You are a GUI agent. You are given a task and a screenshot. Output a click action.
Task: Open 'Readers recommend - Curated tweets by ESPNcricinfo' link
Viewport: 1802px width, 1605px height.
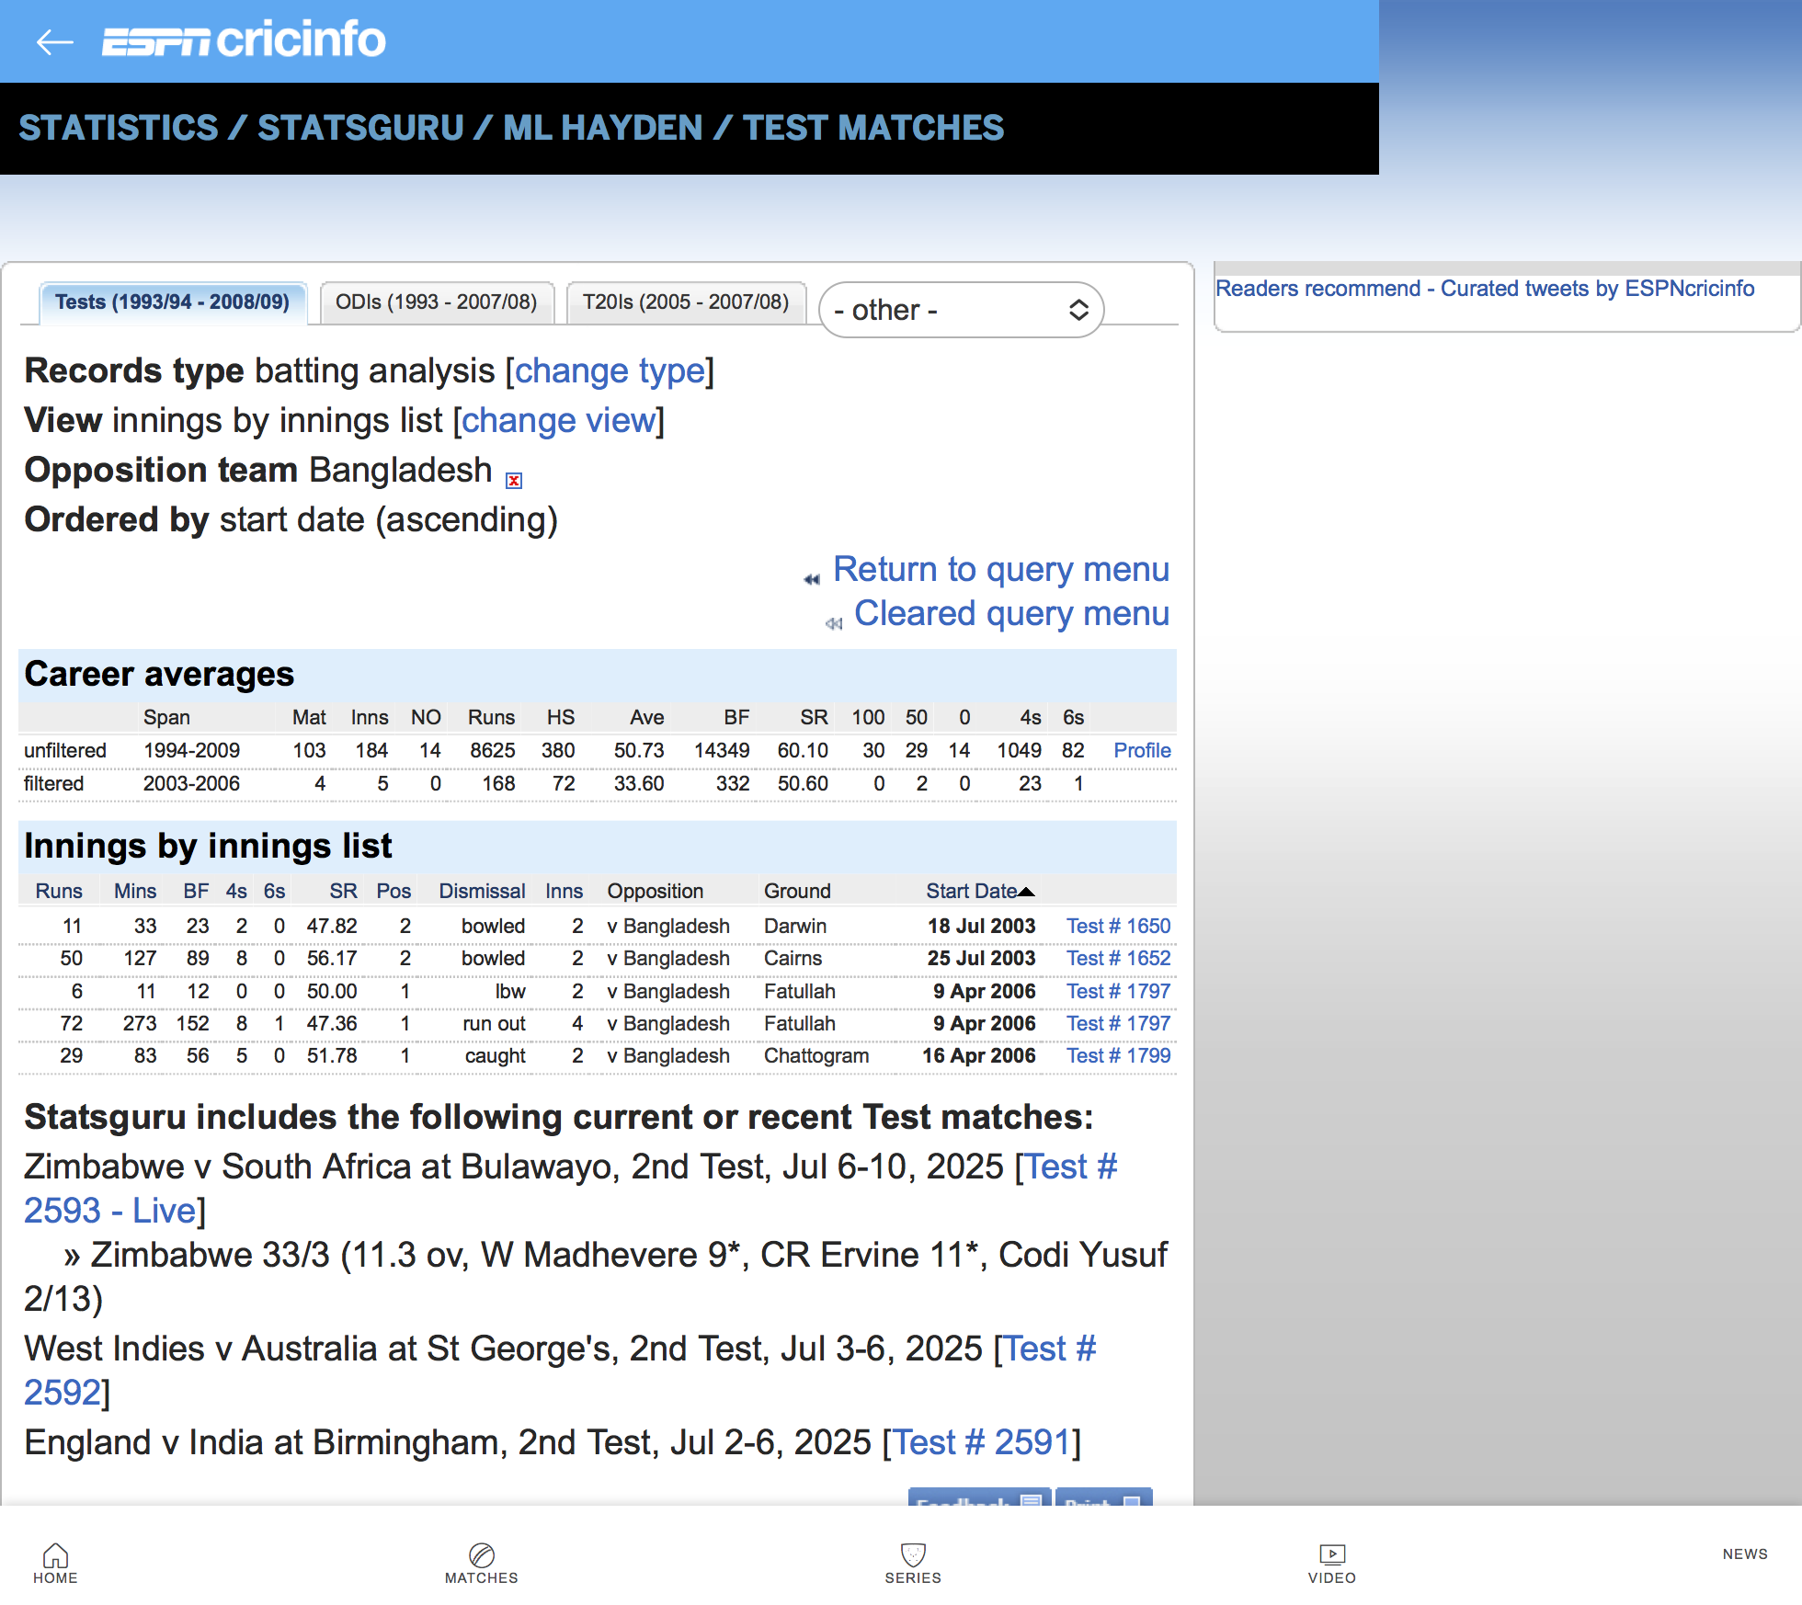pyautogui.click(x=1485, y=288)
